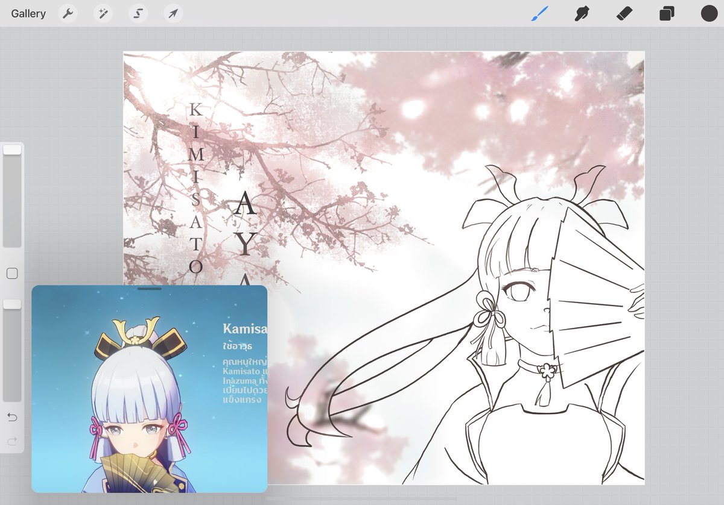724x505 pixels.
Task: Tap the large letter A on canvas
Action: pos(244,204)
